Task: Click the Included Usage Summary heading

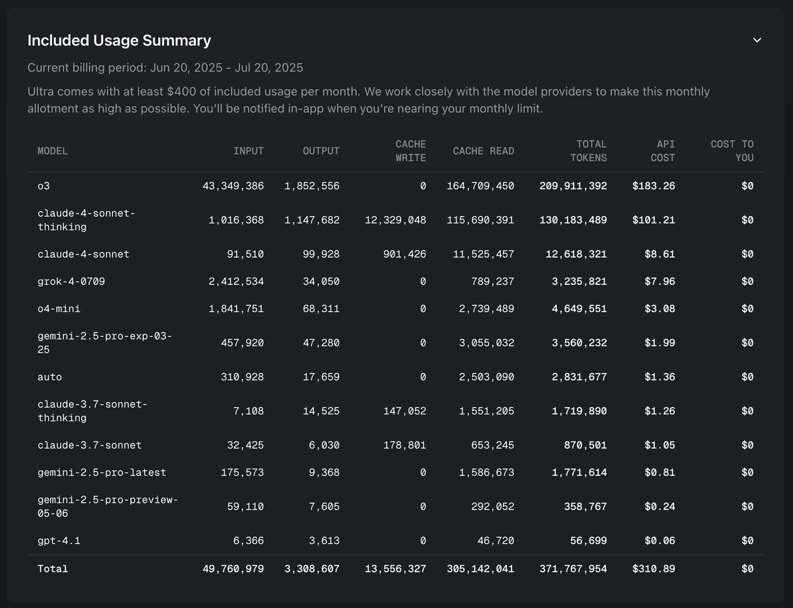Action: pyautogui.click(x=119, y=40)
